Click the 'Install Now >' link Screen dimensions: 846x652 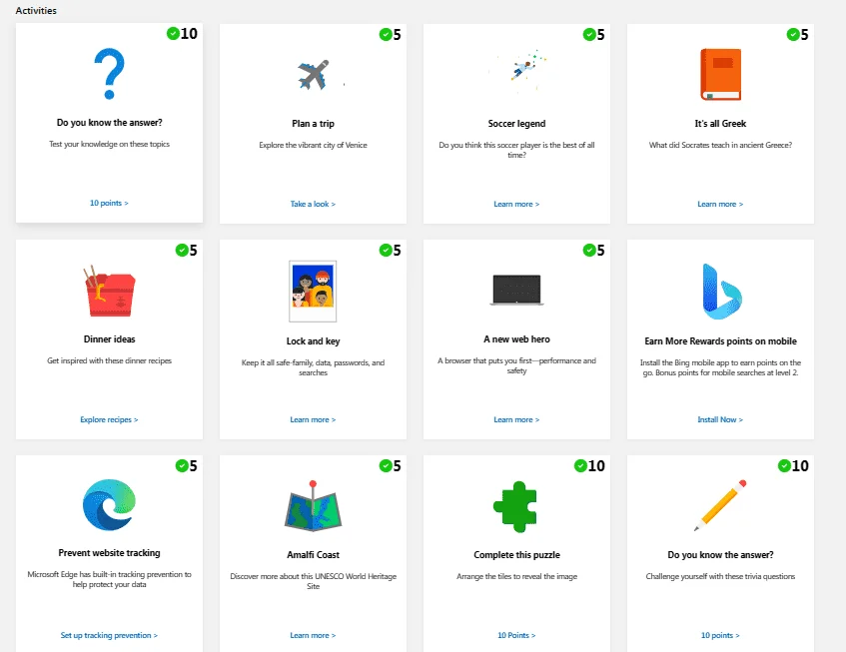(x=720, y=419)
